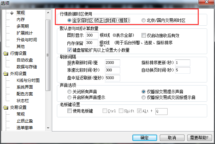The height and width of the screenshot is (144, 215).
Task: Open the K线与分时图 settings page
Action: tap(28, 80)
